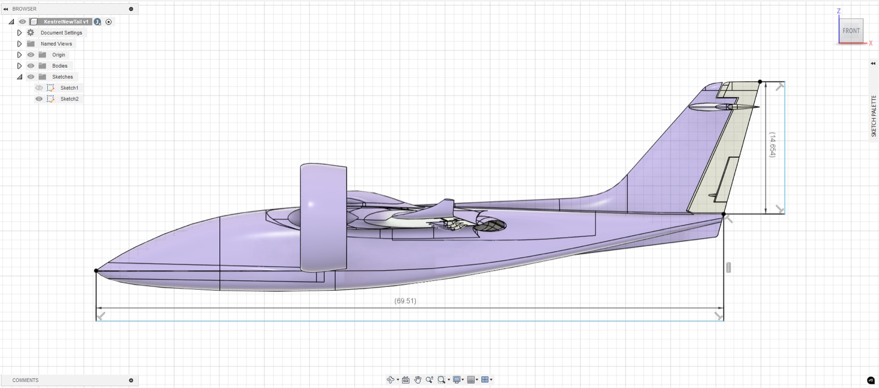This screenshot has height=388, width=879.
Task: Select the Bodies label in browser
Action: 60,66
